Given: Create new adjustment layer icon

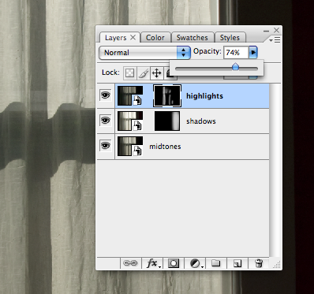Looking at the screenshot, I should (196, 263).
